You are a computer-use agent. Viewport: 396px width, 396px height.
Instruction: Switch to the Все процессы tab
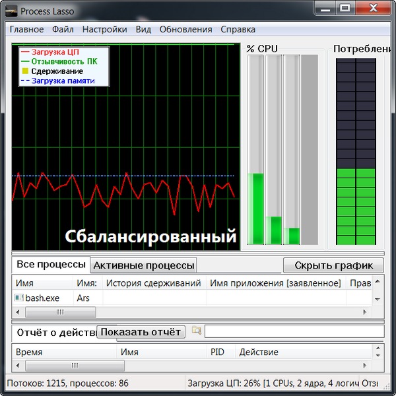pos(51,265)
